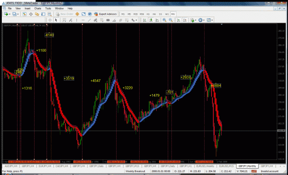This screenshot has width=288, height=175.
Task: Select the H4 timeframe
Action: (x=154, y=14)
